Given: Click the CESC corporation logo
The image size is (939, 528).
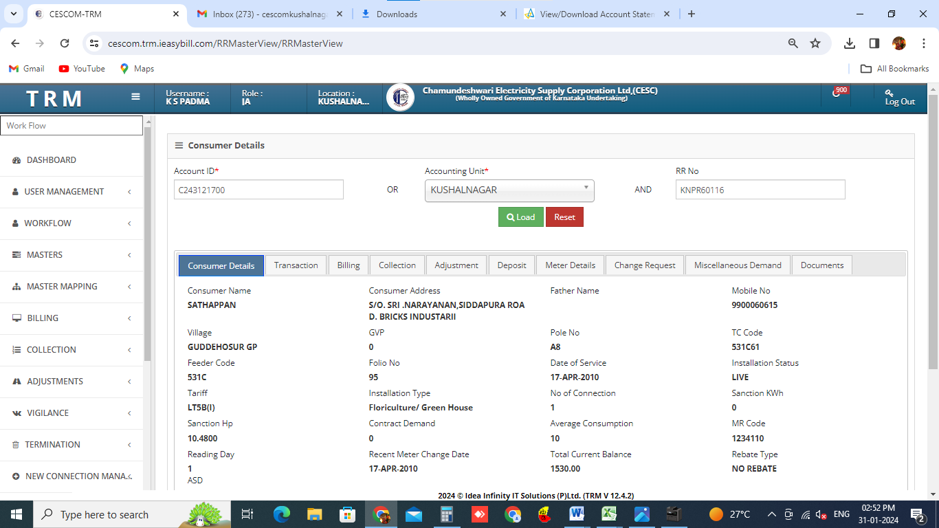Looking at the screenshot, I should pos(400,98).
